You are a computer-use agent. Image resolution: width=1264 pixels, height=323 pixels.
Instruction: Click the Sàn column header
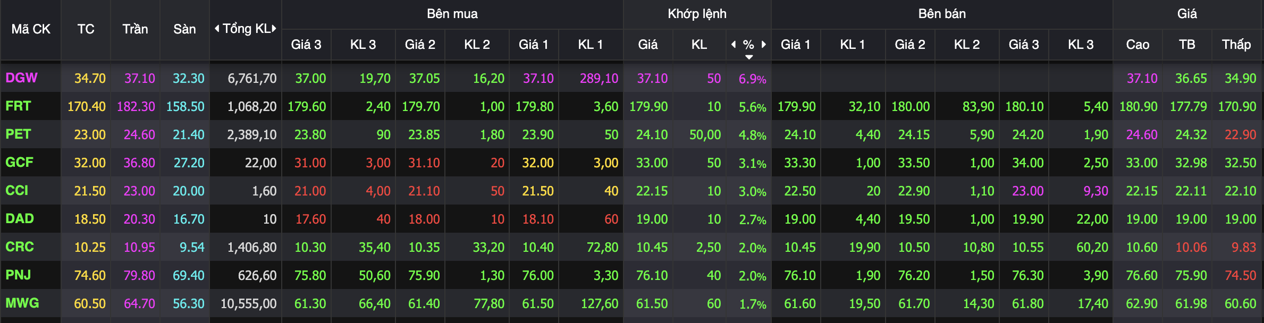[x=184, y=29]
